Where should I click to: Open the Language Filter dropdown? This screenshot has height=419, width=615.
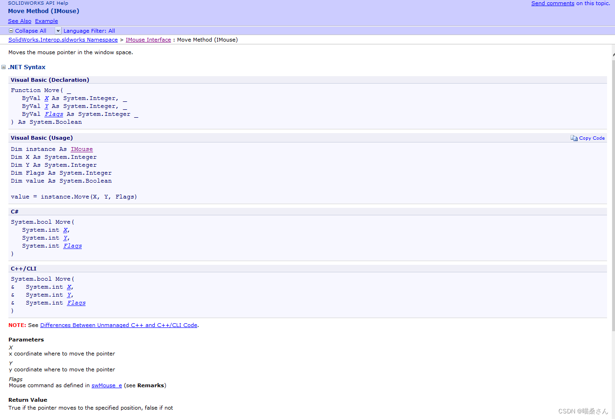pos(58,31)
